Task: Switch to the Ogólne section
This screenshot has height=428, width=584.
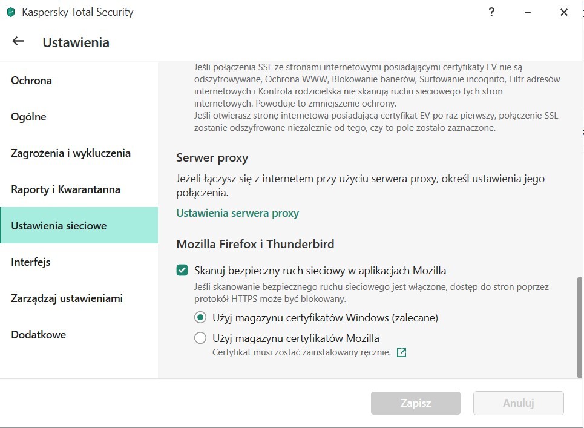Action: tap(28, 117)
